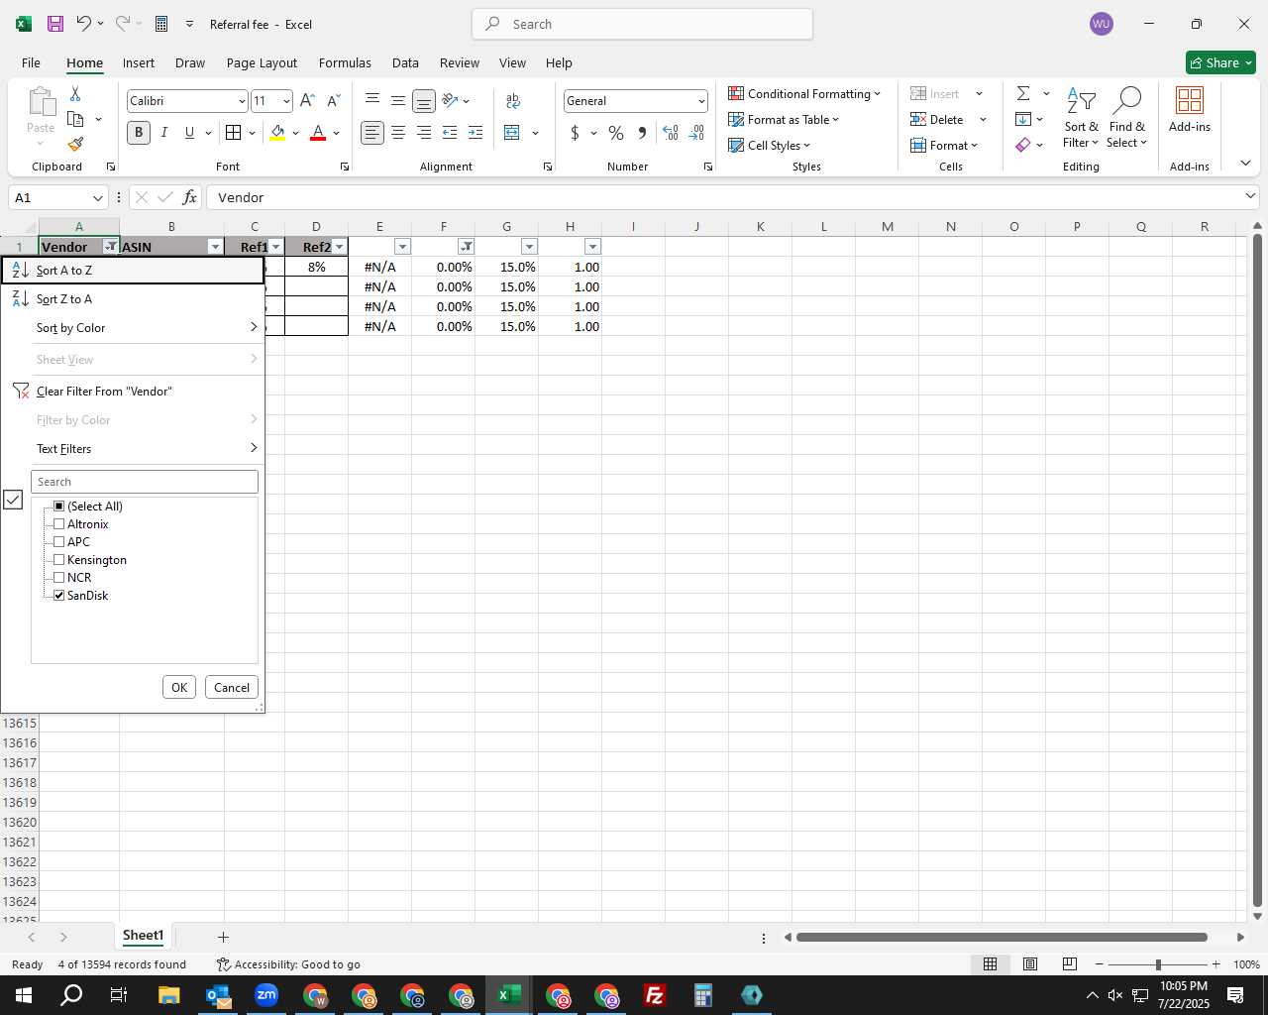
Task: Click the Comma Style icon
Action: point(642,133)
